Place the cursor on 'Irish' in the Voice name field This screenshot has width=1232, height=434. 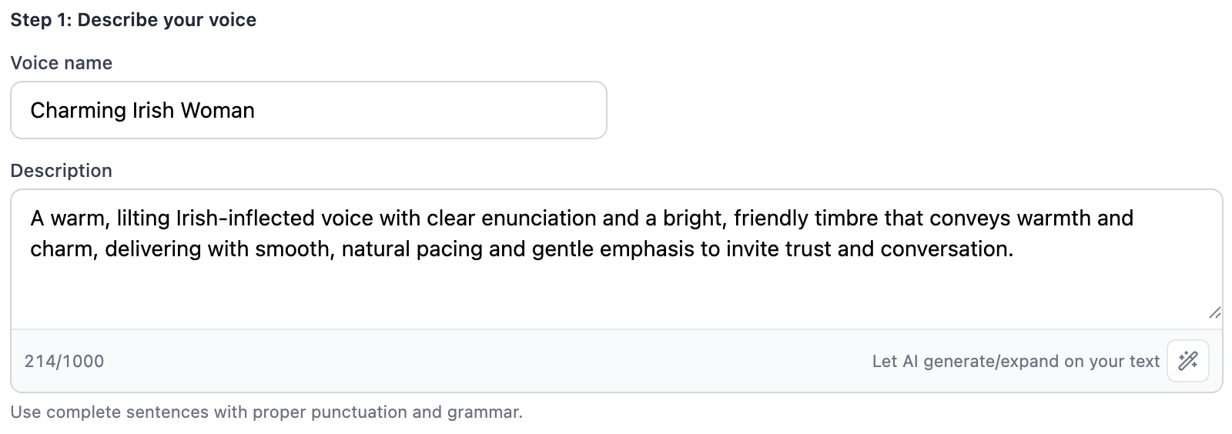(x=153, y=111)
